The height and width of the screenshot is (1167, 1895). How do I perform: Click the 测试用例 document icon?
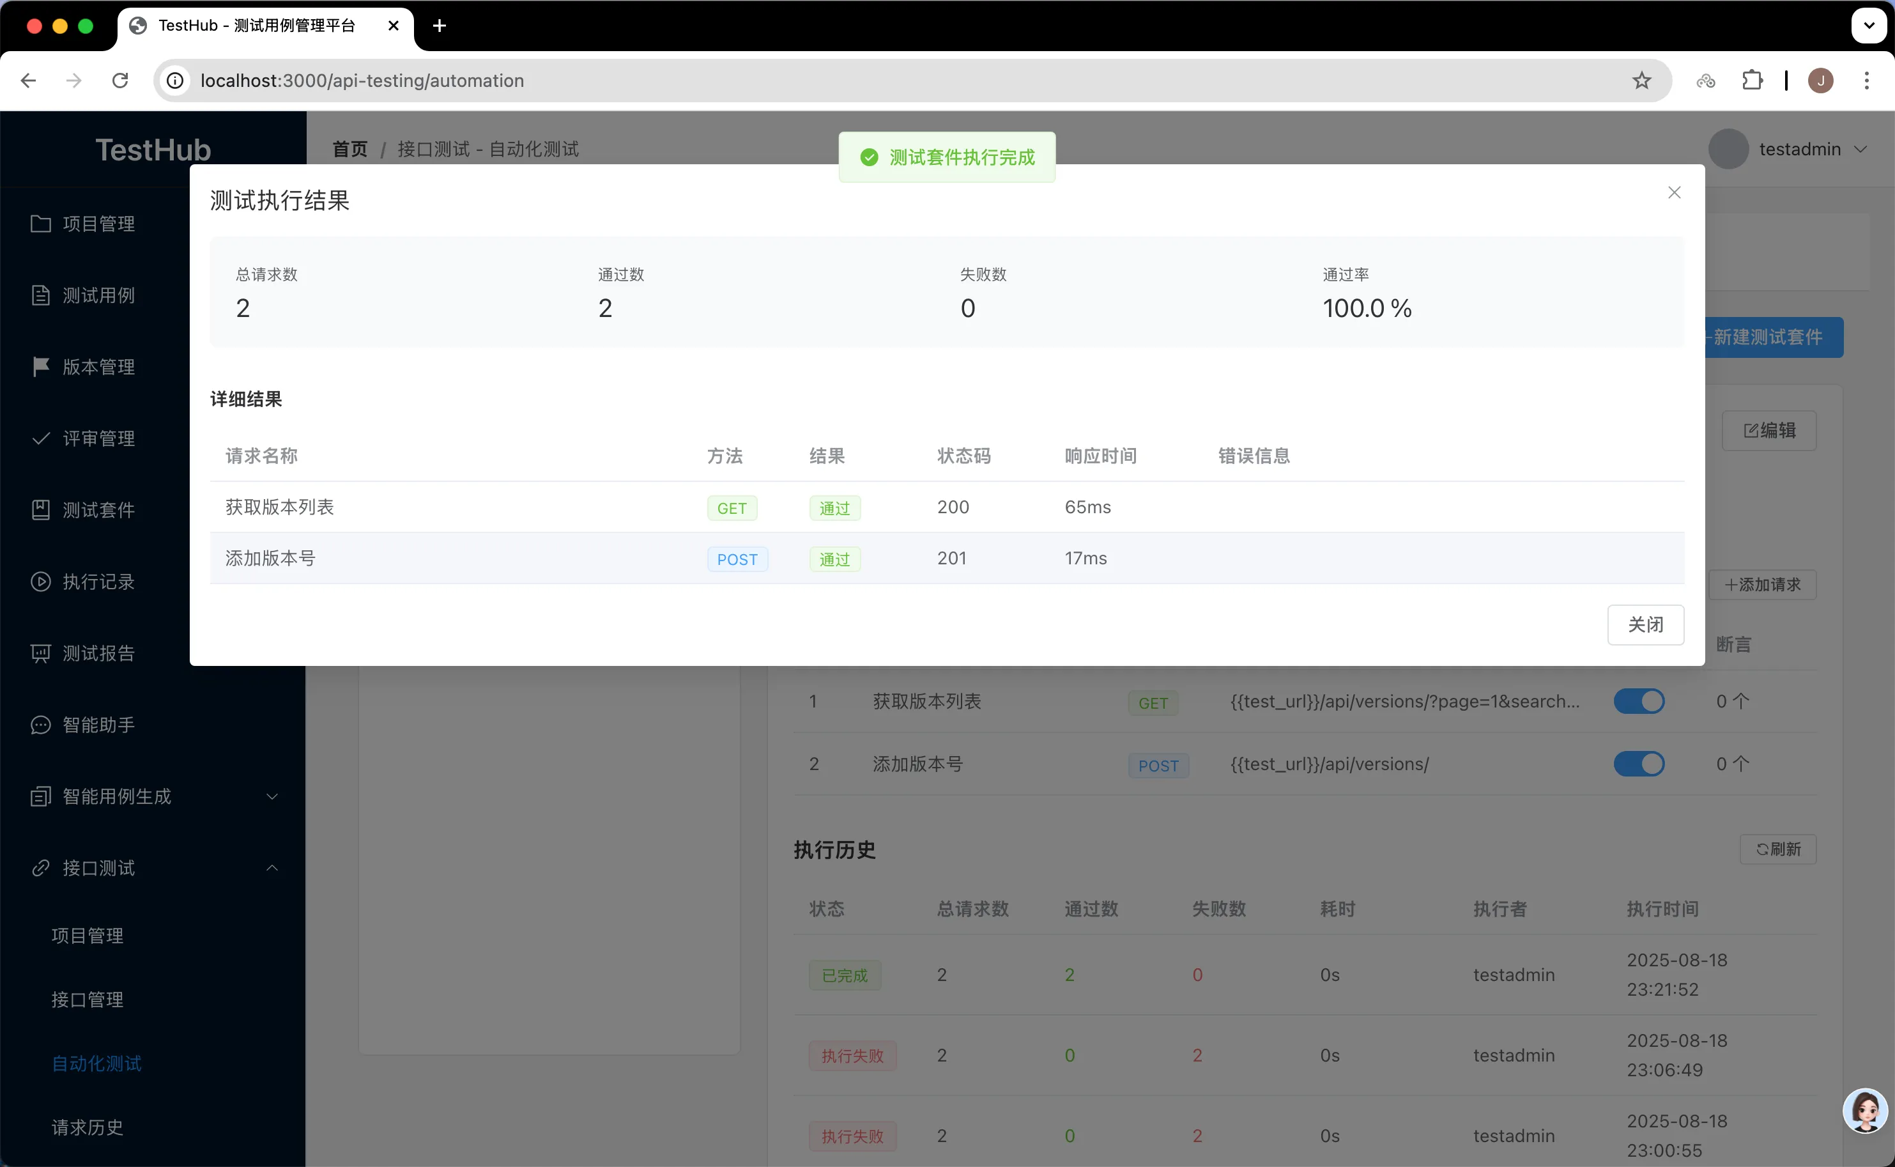[40, 296]
